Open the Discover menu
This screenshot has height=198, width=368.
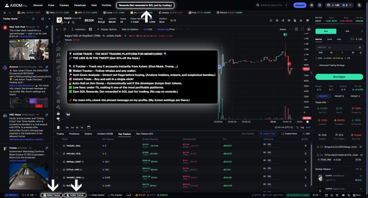coord(38,5)
